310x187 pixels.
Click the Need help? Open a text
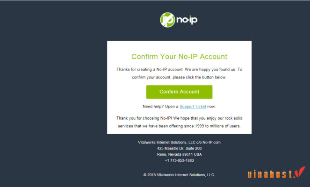coord(160,107)
